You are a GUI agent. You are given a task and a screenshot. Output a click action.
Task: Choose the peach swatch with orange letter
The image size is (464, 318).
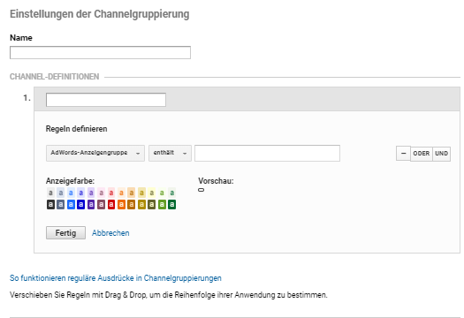[x=121, y=193]
